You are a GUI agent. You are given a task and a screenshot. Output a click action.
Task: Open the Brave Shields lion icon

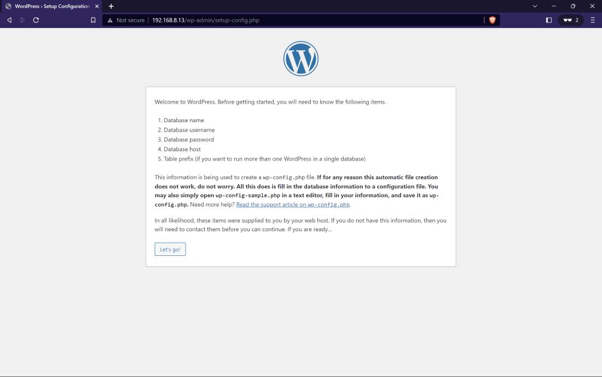[x=492, y=20]
